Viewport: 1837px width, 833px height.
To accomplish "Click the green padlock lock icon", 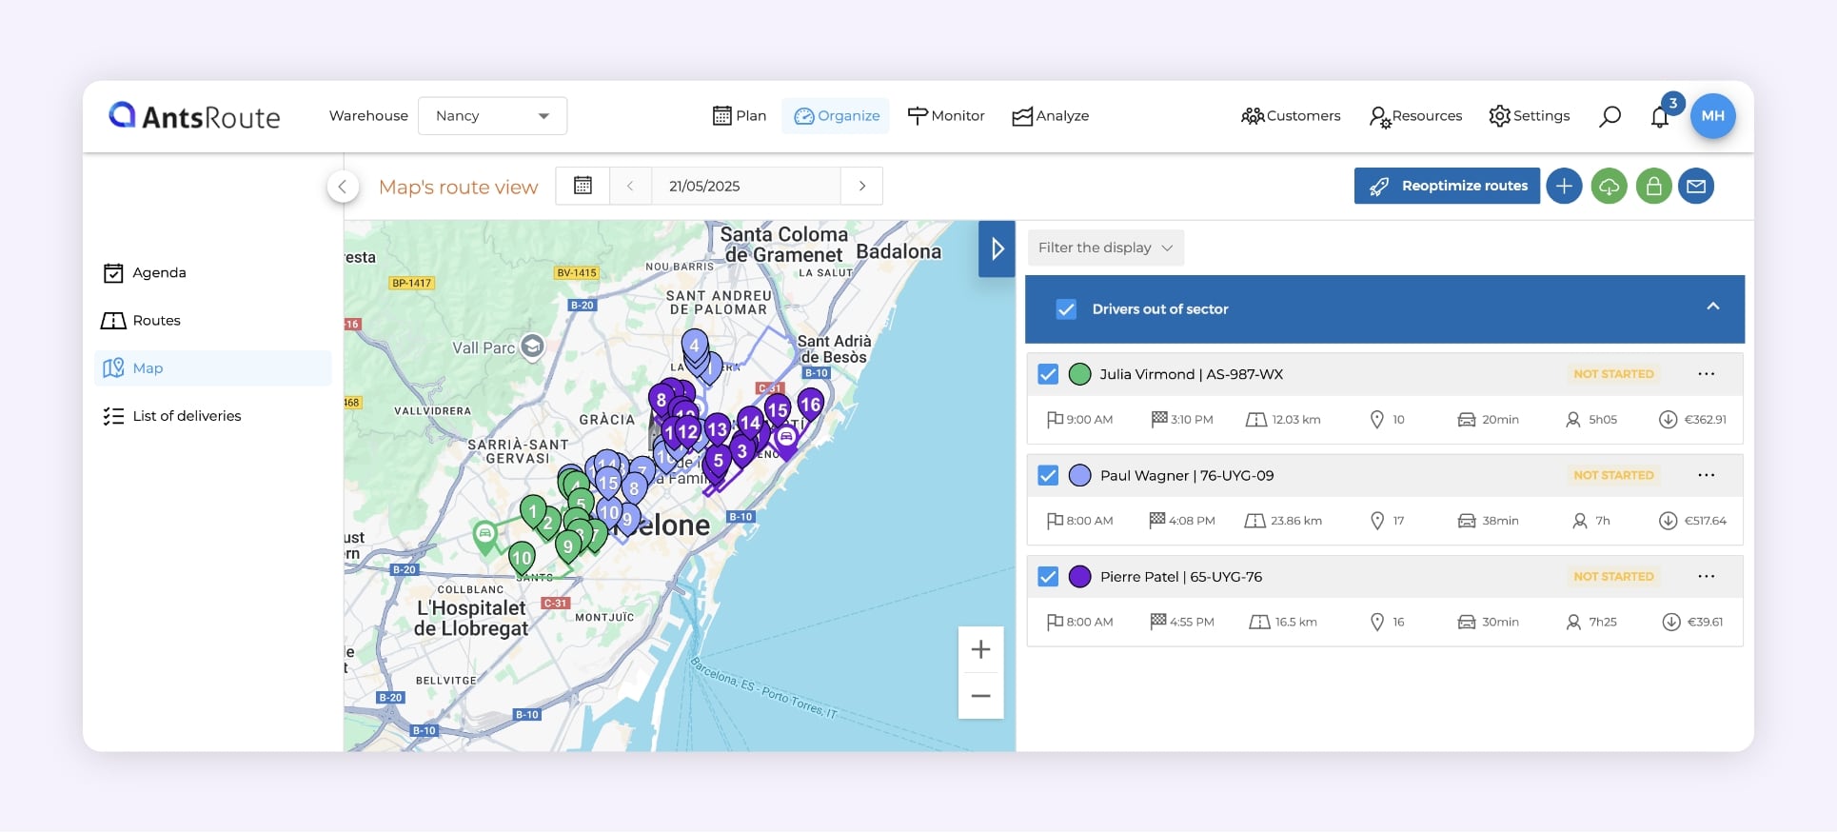I will pos(1653,187).
